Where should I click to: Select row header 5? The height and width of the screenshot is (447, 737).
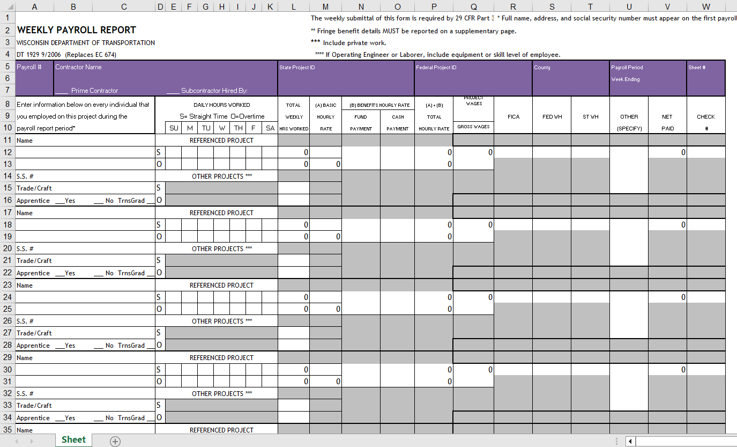pyautogui.click(x=8, y=67)
